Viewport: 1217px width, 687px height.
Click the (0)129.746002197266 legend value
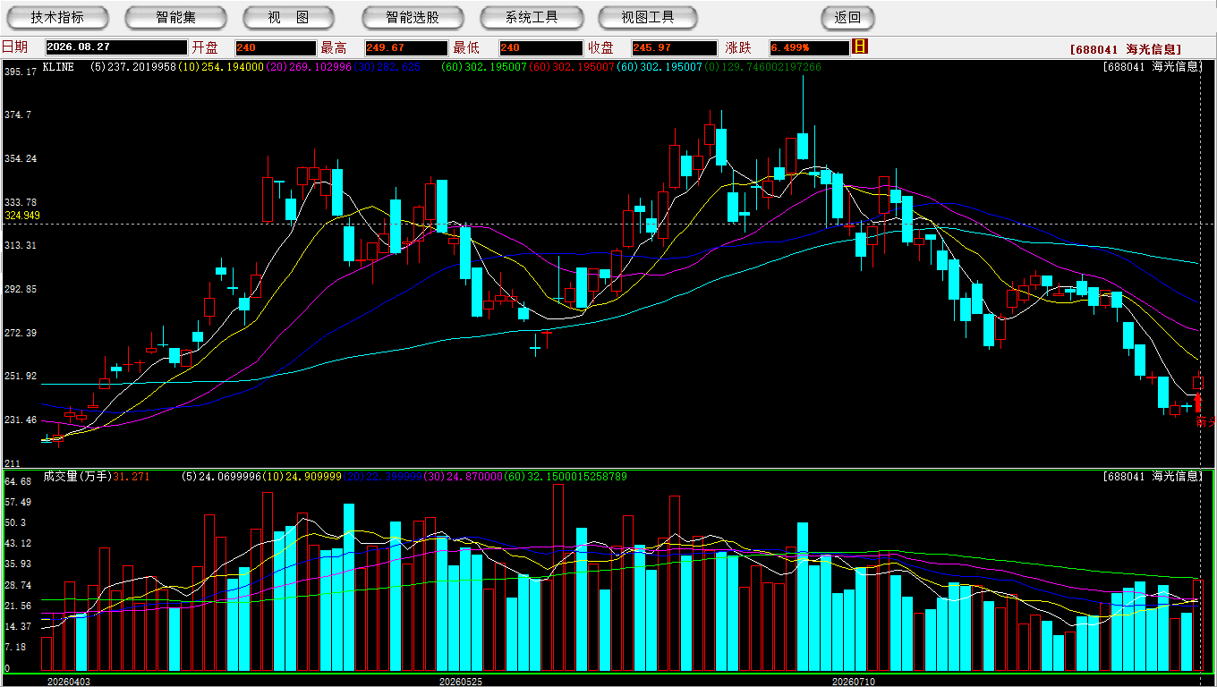tap(762, 67)
